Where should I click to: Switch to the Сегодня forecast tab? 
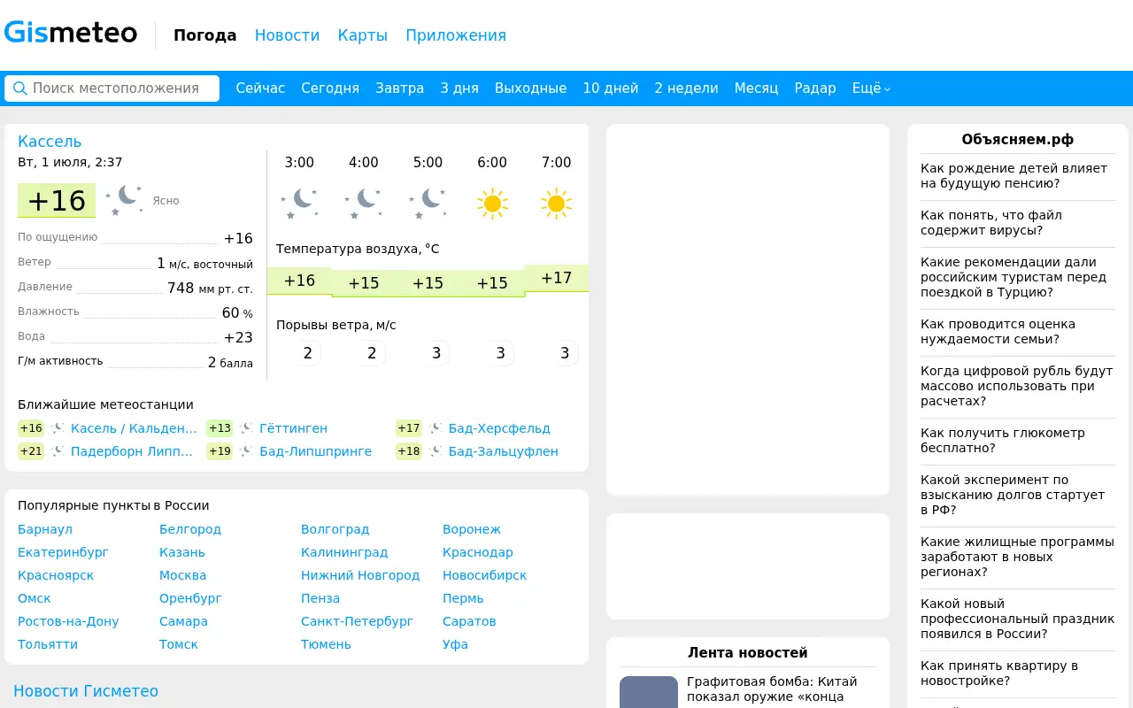point(330,88)
